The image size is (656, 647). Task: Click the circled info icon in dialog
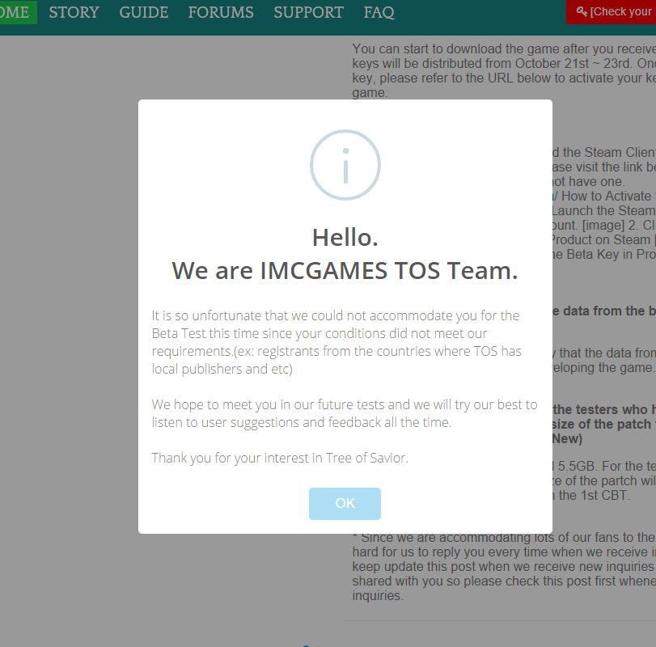pyautogui.click(x=345, y=165)
